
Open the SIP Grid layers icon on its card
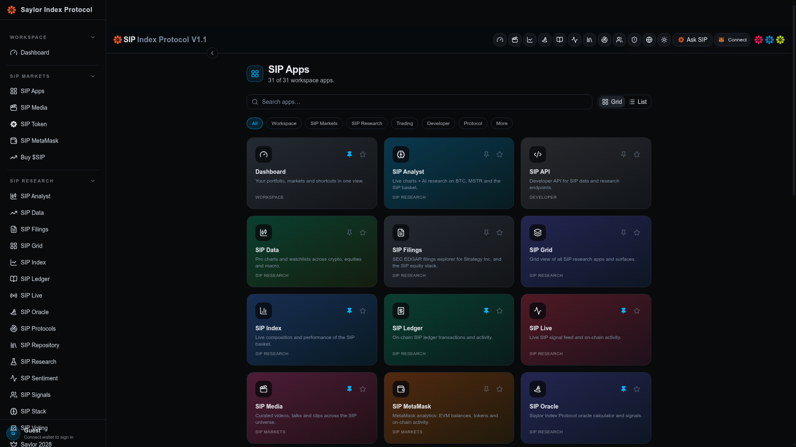coord(538,233)
